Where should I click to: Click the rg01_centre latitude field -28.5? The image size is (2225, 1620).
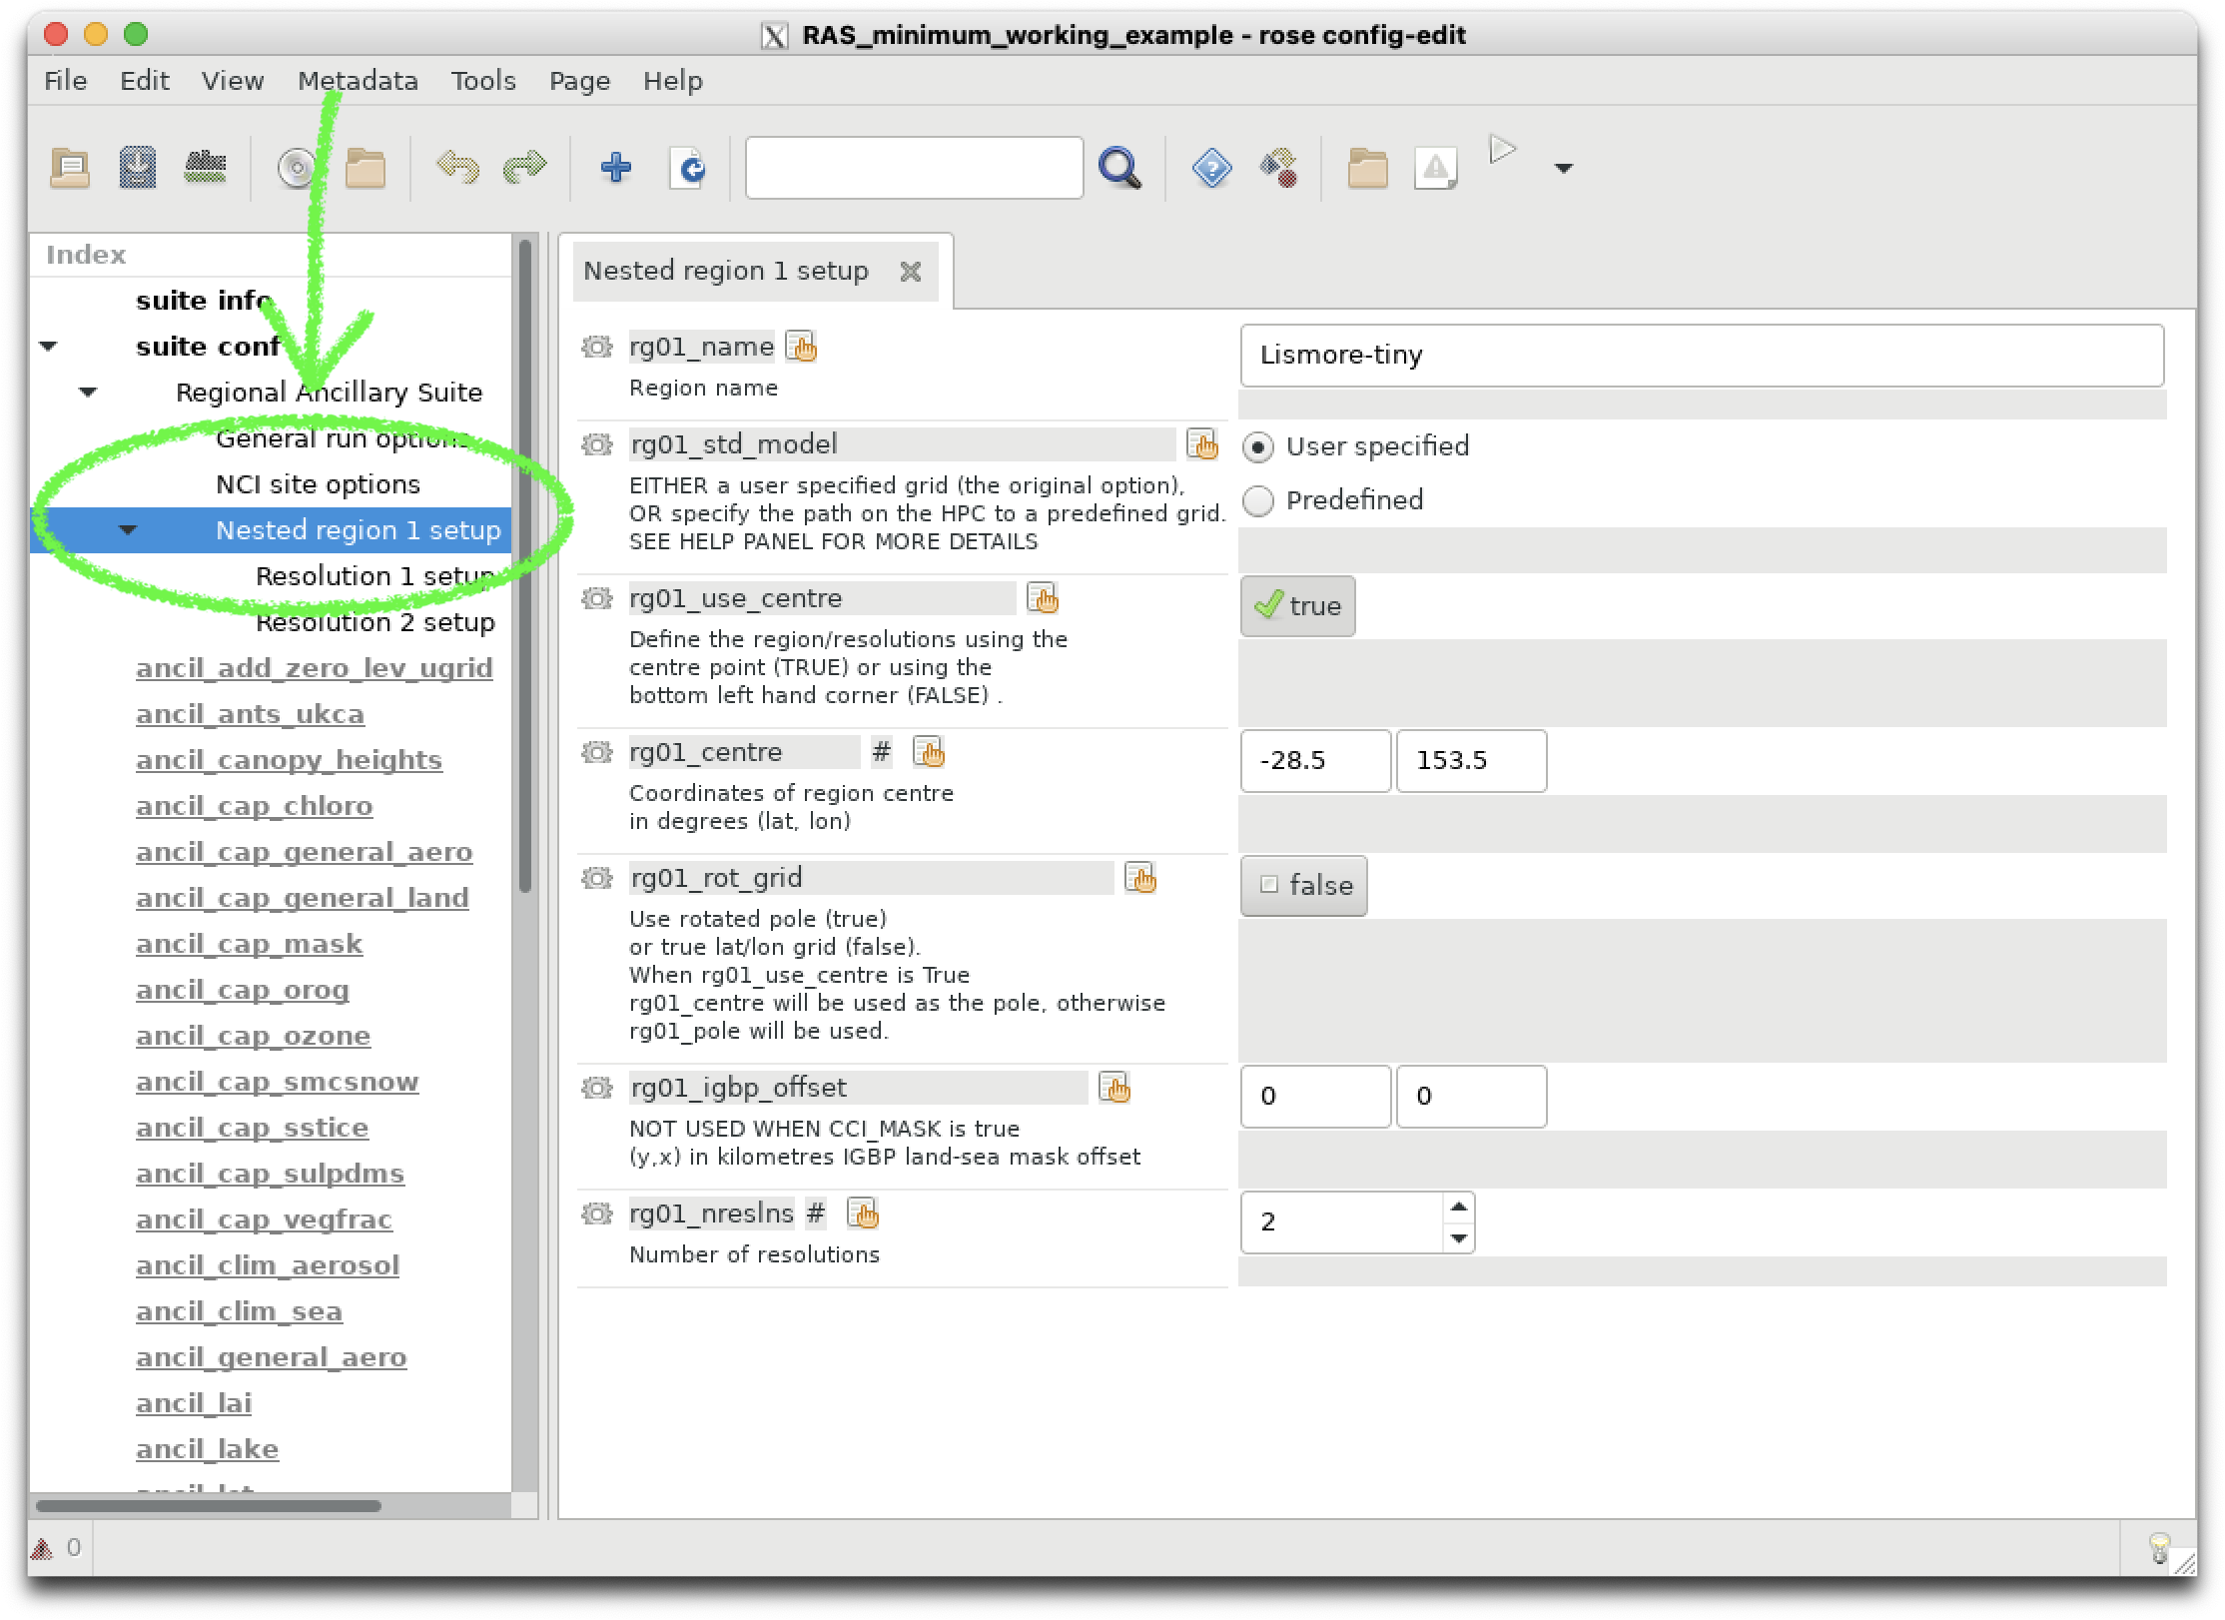(x=1315, y=761)
